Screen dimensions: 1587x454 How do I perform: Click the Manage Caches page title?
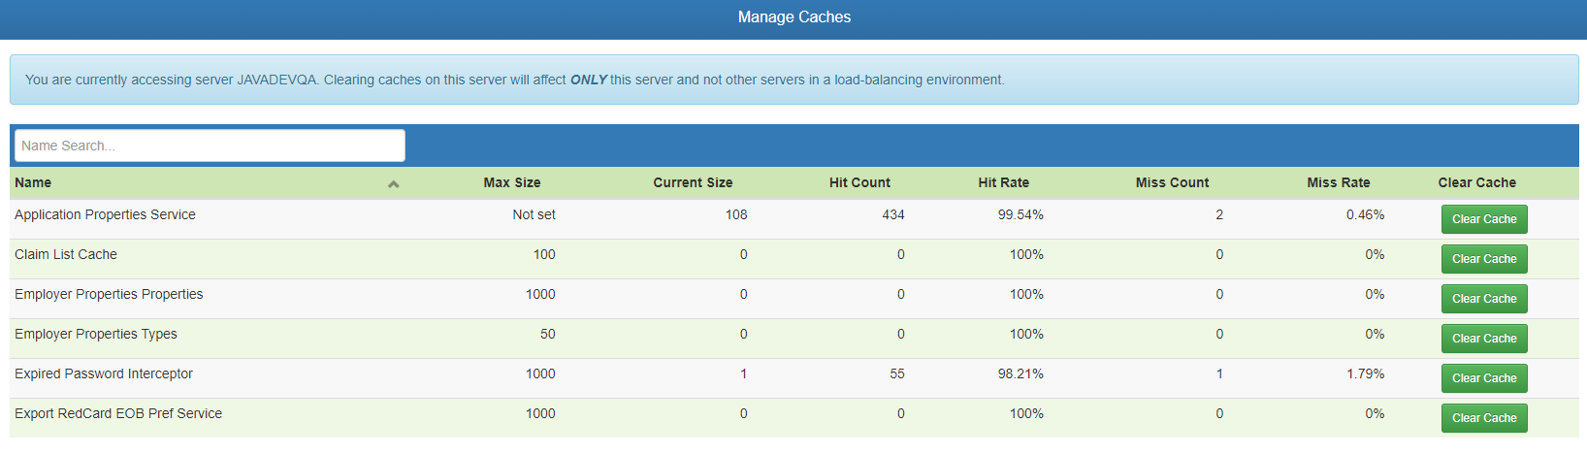[x=793, y=17]
